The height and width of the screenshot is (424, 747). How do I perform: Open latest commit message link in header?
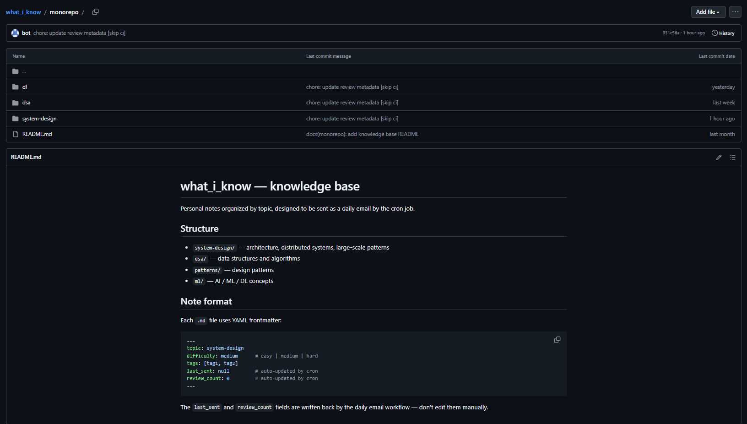(x=79, y=33)
